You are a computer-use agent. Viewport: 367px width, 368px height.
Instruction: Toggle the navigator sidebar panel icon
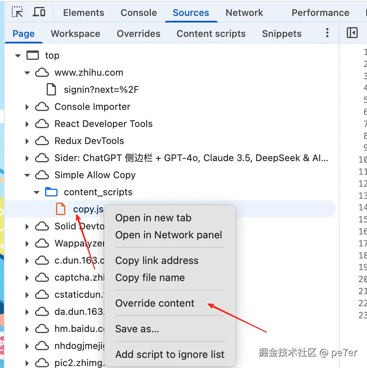tap(352, 33)
